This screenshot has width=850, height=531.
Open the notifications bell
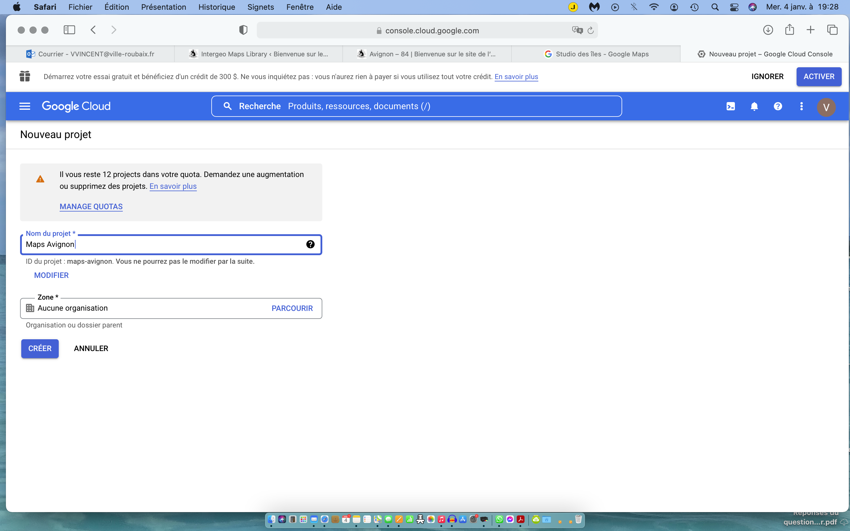pyautogui.click(x=754, y=106)
